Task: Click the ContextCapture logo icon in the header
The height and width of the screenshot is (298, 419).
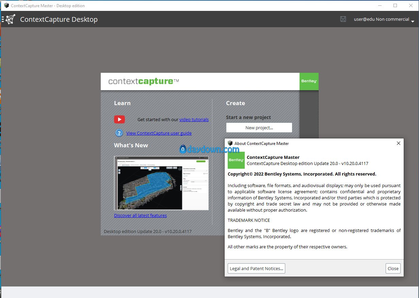Action: point(10,19)
